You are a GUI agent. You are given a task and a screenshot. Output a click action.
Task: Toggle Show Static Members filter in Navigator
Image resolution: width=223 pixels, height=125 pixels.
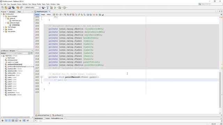coord(9,120)
